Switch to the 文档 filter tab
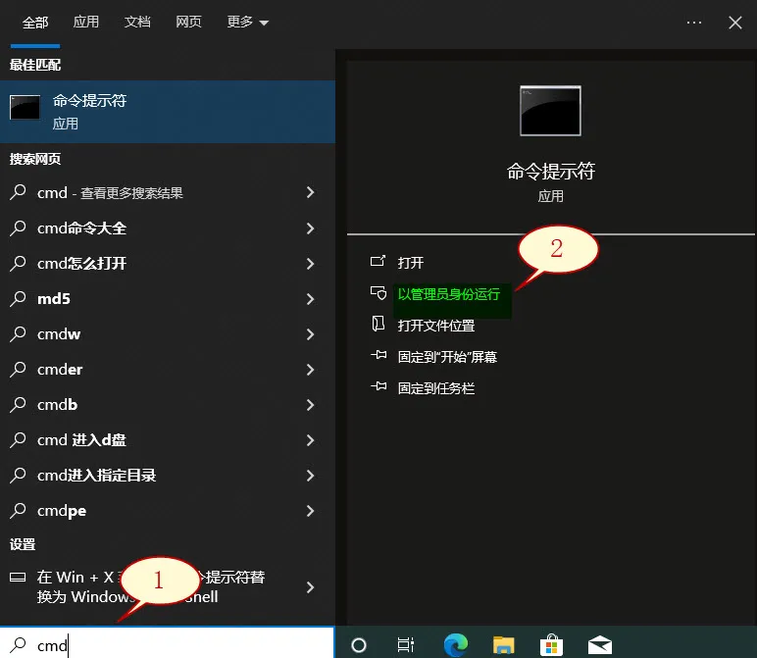Image resolution: width=757 pixels, height=658 pixels. (x=137, y=22)
